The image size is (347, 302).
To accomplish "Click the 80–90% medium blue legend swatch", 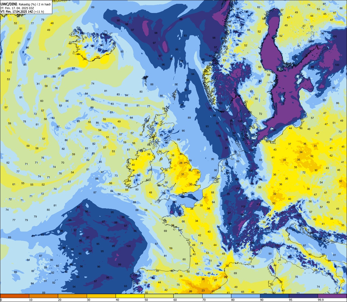I will (x=246, y=296).
